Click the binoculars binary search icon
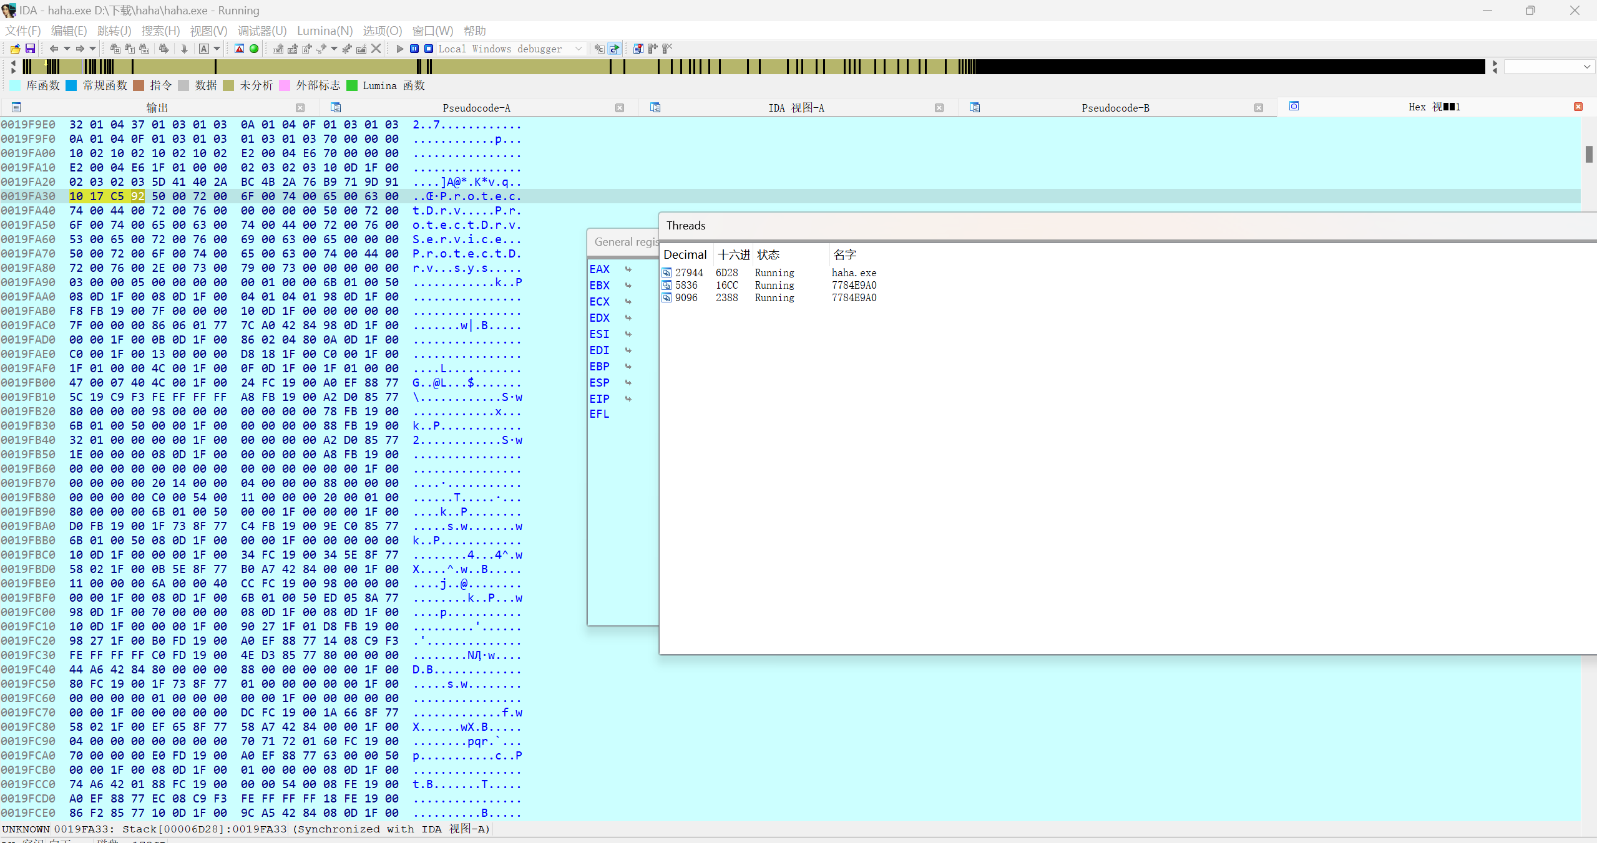The width and height of the screenshot is (1597, 843). [144, 49]
